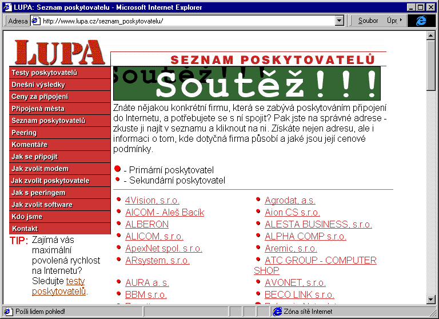Click the LUPA logo
439x319 pixels.
click(59, 53)
